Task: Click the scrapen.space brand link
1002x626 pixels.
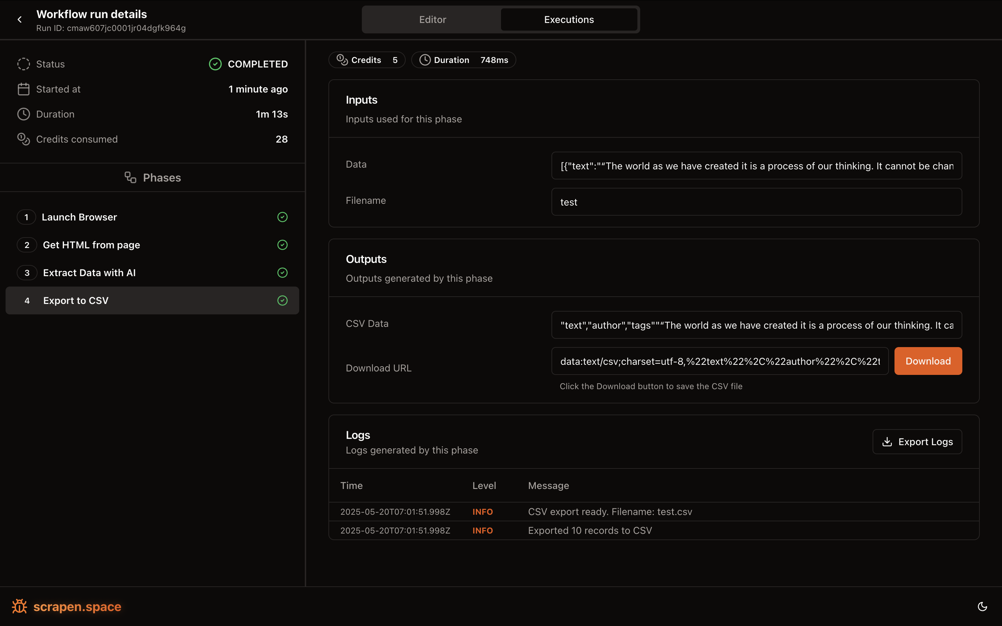Action: coord(77,607)
